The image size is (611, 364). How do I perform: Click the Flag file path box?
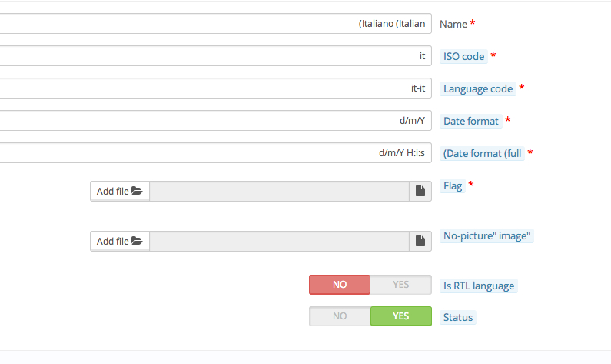click(x=279, y=192)
